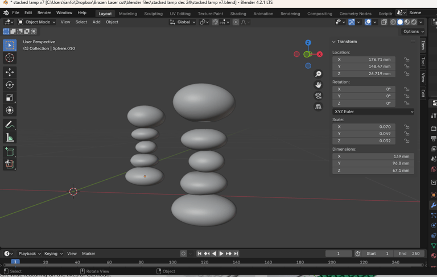Toggle proportional editing
Viewport: 437px width, 277px height.
point(236,22)
